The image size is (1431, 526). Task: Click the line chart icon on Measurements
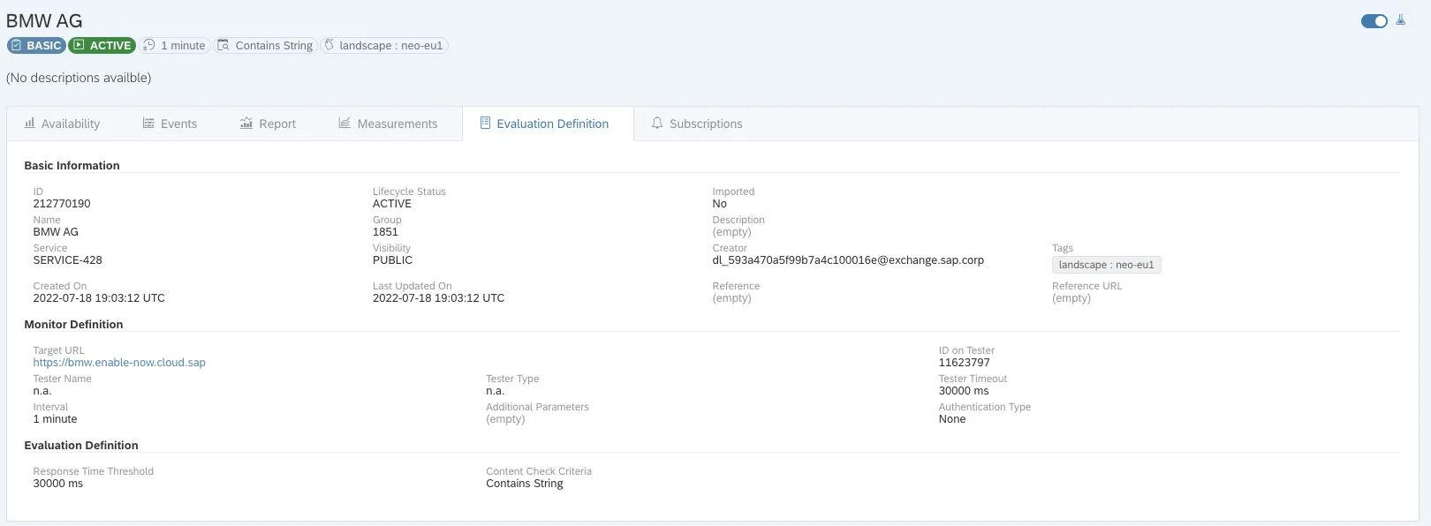tap(344, 124)
